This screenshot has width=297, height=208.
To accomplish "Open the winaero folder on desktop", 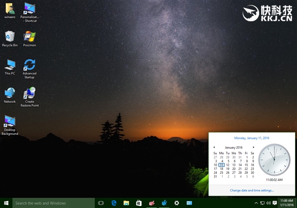I will [10, 11].
